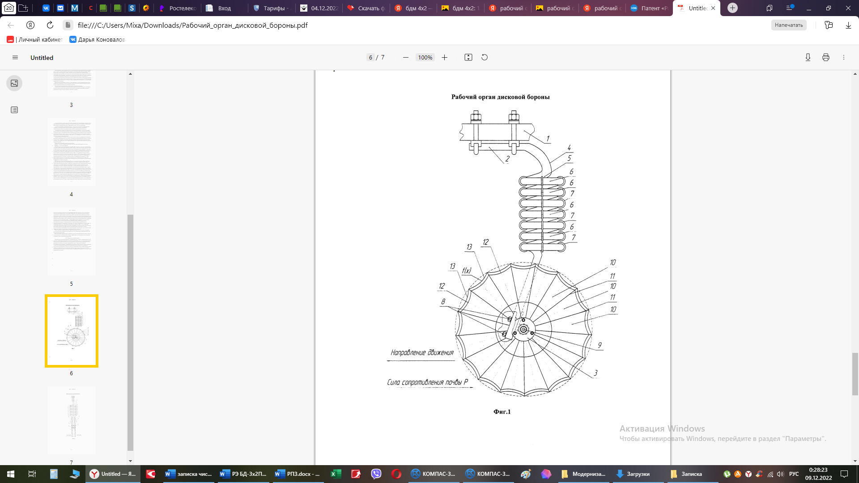859x483 pixels.
Task: Fit the page to window
Action: (468, 57)
